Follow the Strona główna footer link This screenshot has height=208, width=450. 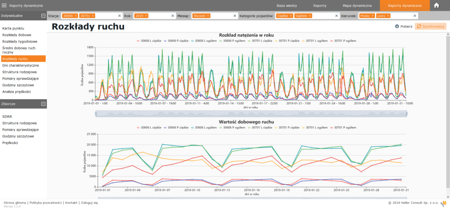pyautogui.click(x=15, y=203)
